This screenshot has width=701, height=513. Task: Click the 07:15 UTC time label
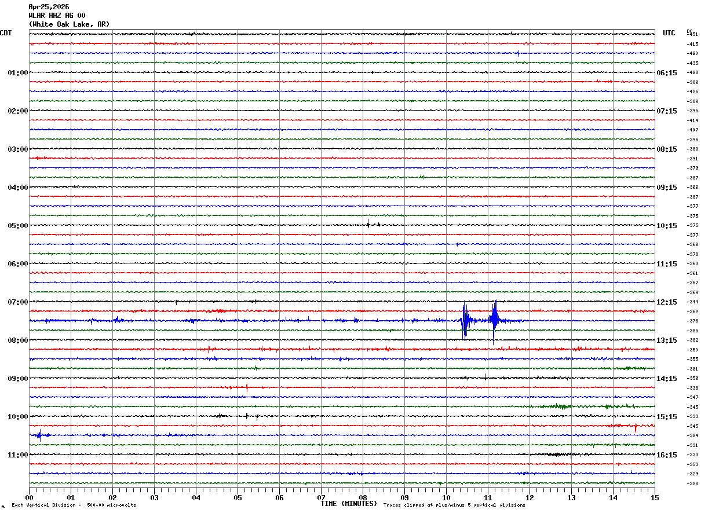pos(667,111)
